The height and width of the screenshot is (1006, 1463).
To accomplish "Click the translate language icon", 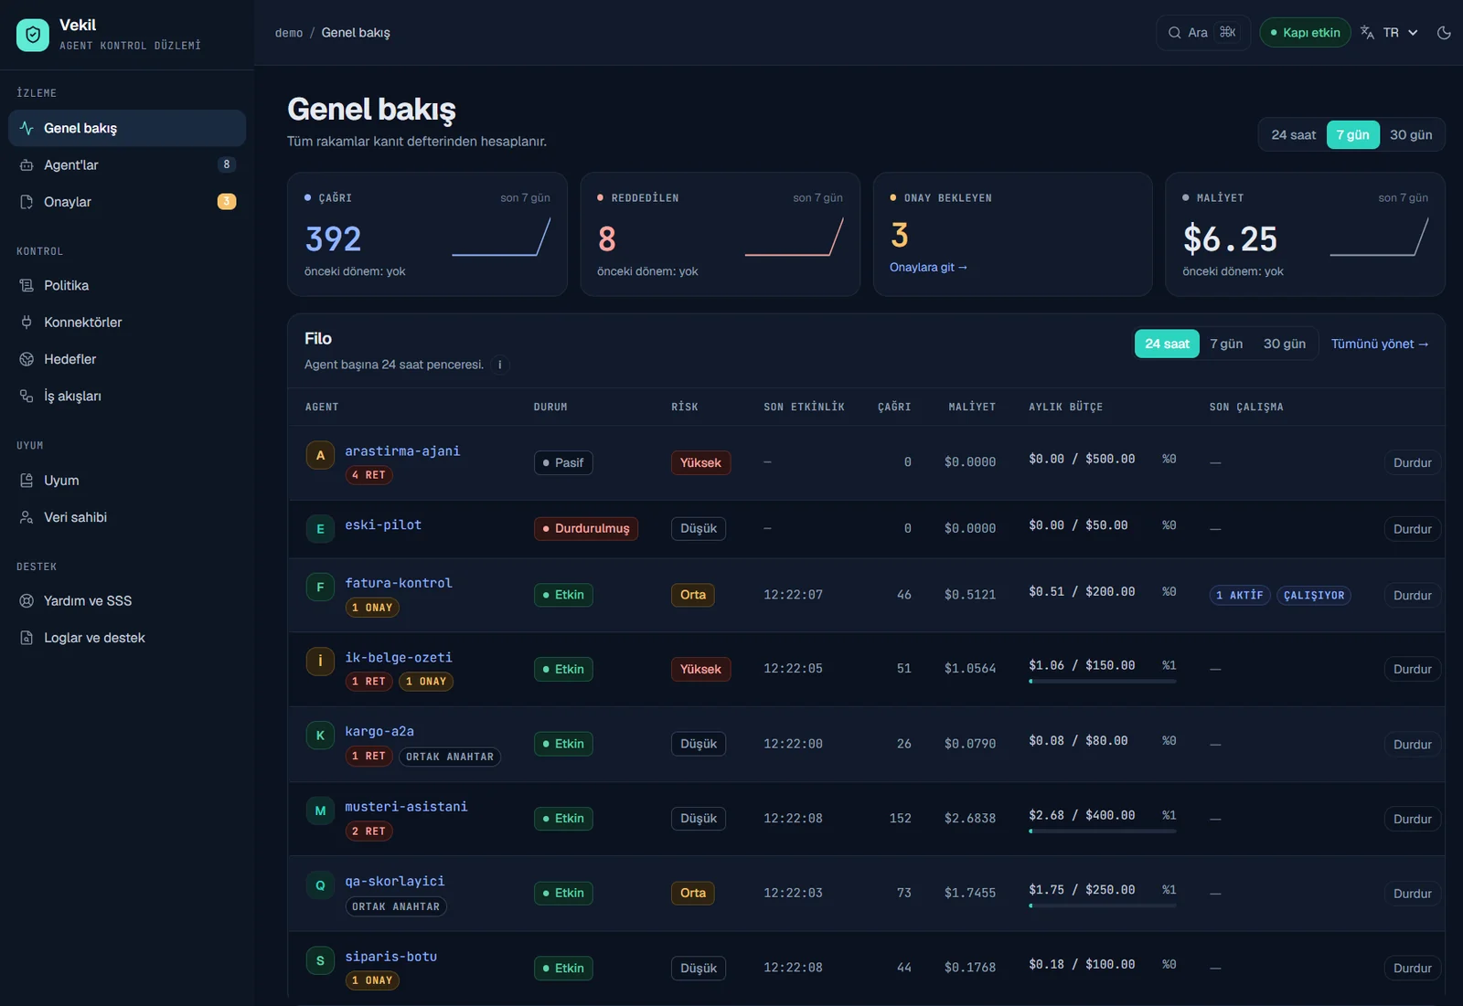I will tap(1367, 33).
